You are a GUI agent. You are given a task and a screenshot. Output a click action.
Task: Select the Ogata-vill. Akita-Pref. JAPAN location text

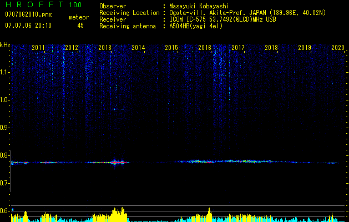247,13
